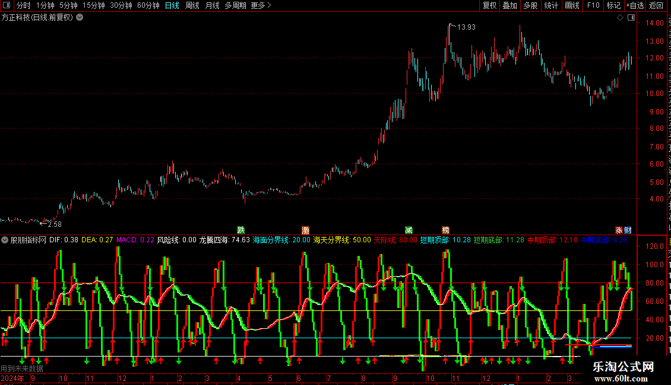Screen dimensions: 671x385
Task: Click the 龙腾四海: 74.63 label
Action: [x=224, y=240]
